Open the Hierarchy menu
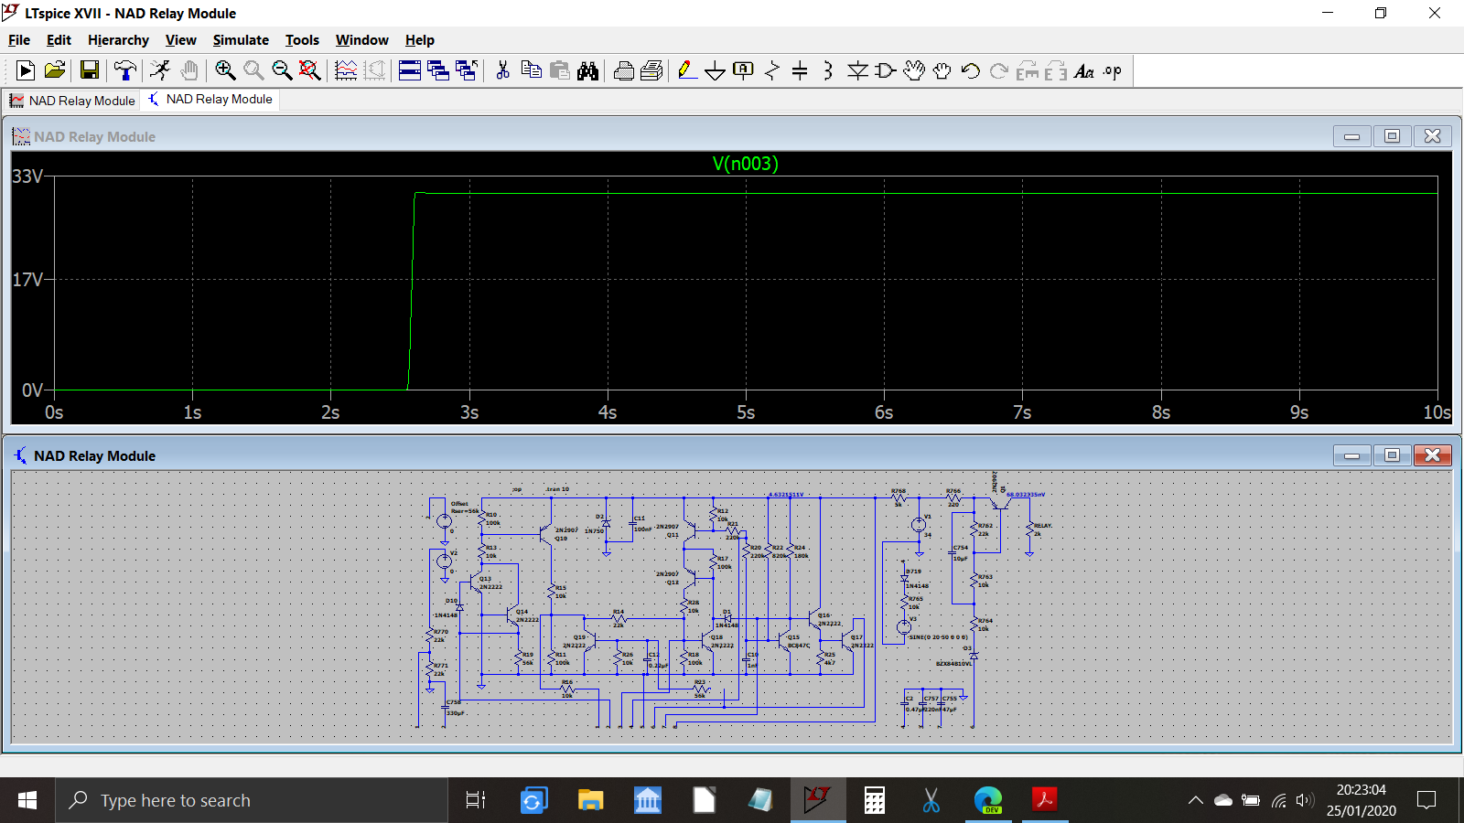 (118, 40)
